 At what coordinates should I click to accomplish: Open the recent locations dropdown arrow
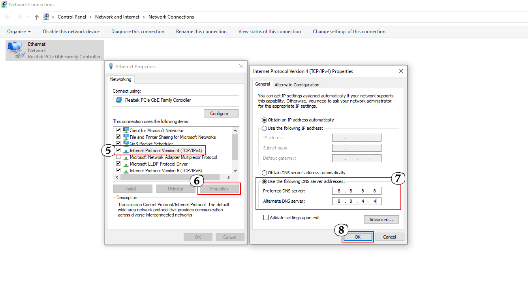tap(28, 17)
